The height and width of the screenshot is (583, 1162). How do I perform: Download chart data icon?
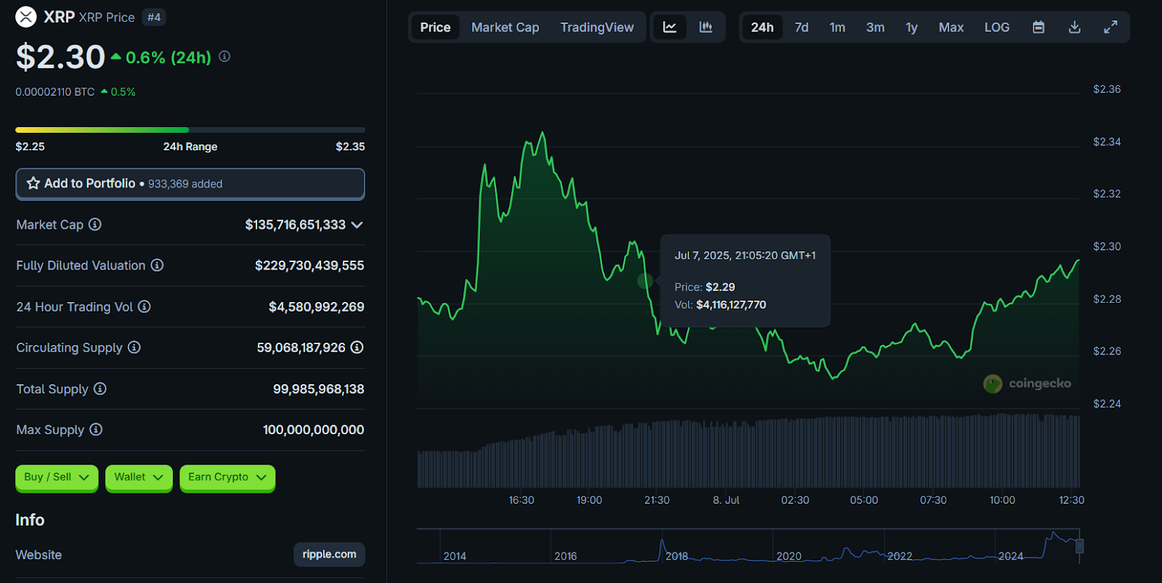click(1075, 28)
